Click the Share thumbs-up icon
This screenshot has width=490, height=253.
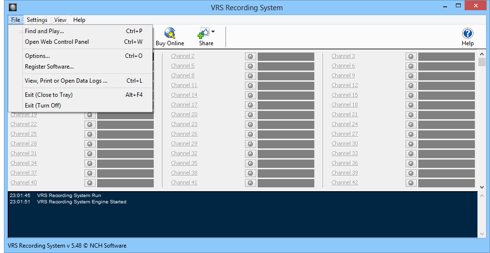(x=204, y=33)
